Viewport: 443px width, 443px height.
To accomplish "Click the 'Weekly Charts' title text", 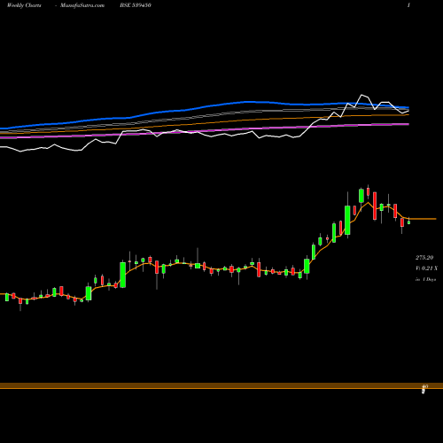I will coord(24,5).
